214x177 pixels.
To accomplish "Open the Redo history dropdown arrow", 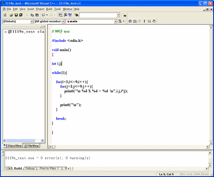I will 54,15.
